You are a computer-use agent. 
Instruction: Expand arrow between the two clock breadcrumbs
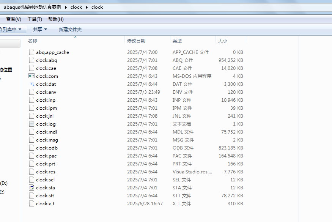pyautogui.click(x=87, y=8)
